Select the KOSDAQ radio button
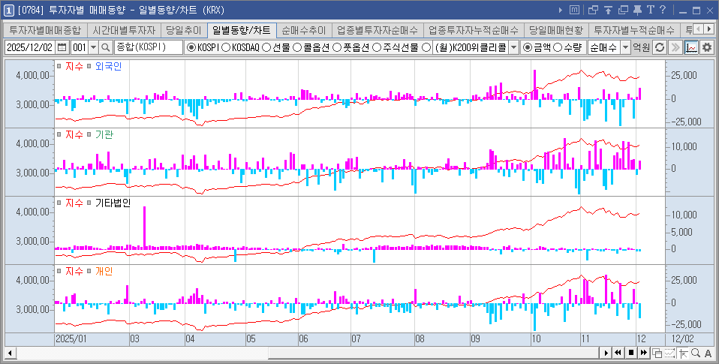The image size is (719, 364). (226, 47)
